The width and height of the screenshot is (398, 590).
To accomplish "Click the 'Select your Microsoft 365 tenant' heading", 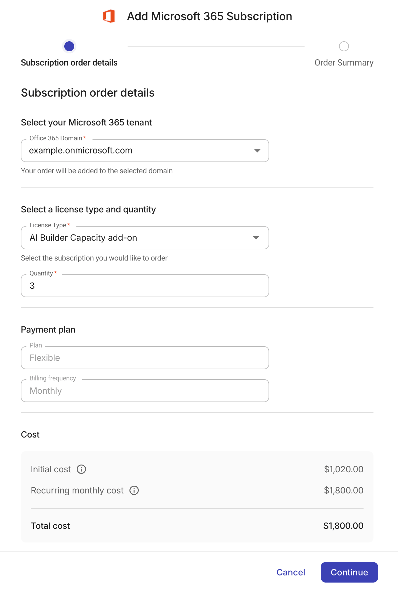I will coord(86,123).
